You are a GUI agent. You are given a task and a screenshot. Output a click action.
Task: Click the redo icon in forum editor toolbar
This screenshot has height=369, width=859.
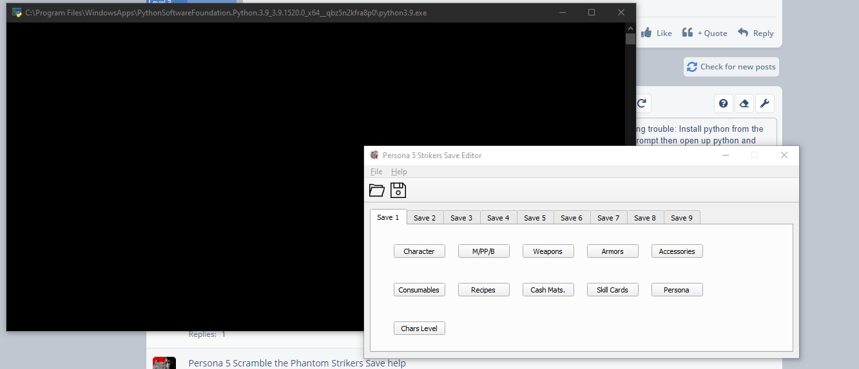(642, 104)
